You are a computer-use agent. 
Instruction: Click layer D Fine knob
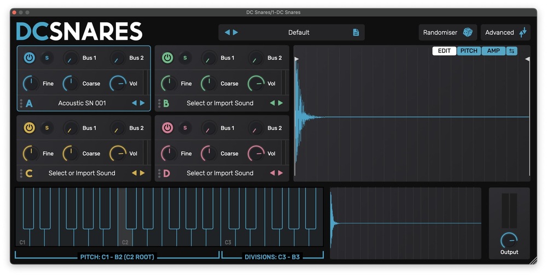coord(169,153)
